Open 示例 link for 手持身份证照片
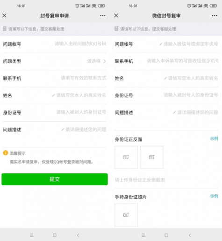Screen dimensions: 222x241 pos(214,196)
